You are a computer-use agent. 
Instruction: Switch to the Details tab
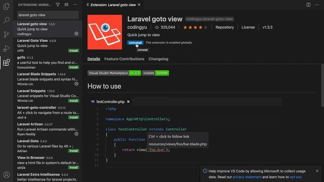[94, 59]
